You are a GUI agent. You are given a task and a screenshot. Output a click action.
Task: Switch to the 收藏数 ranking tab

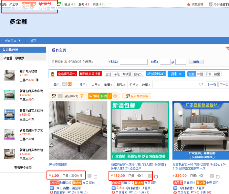point(20,58)
